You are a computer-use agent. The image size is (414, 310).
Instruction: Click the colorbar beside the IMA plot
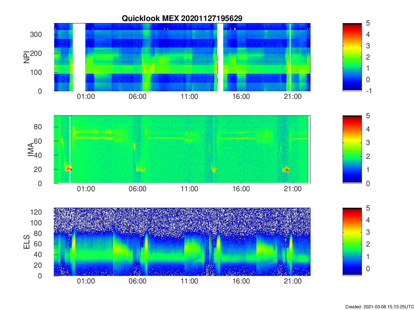(352, 149)
